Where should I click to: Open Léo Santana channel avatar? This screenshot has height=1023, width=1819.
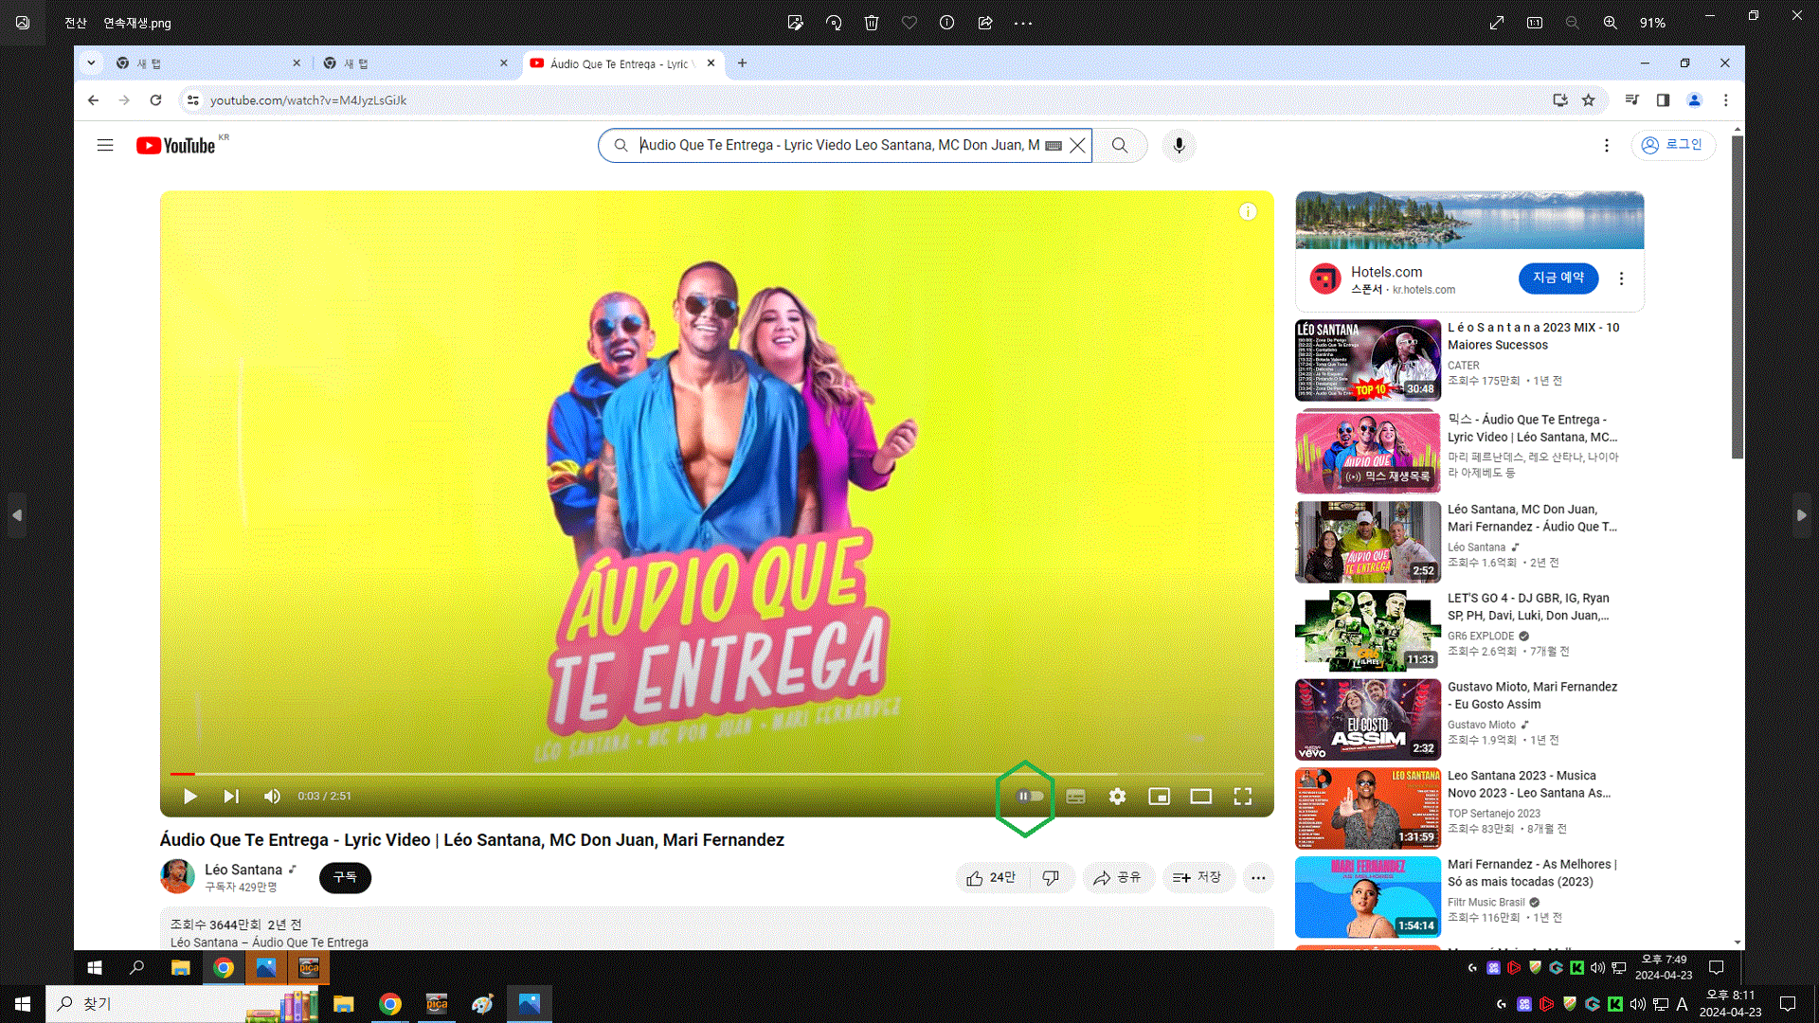coord(177,877)
